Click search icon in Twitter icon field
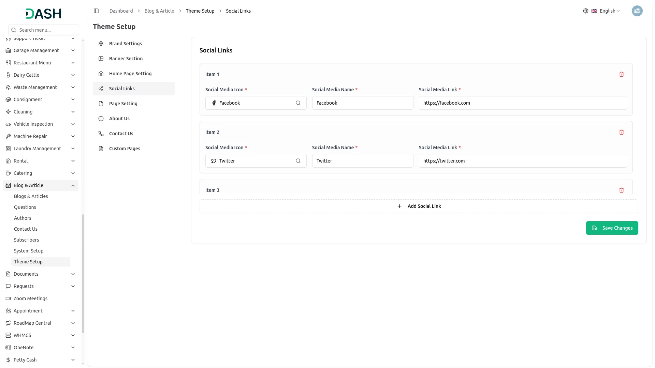The height and width of the screenshot is (368, 655). [298, 161]
